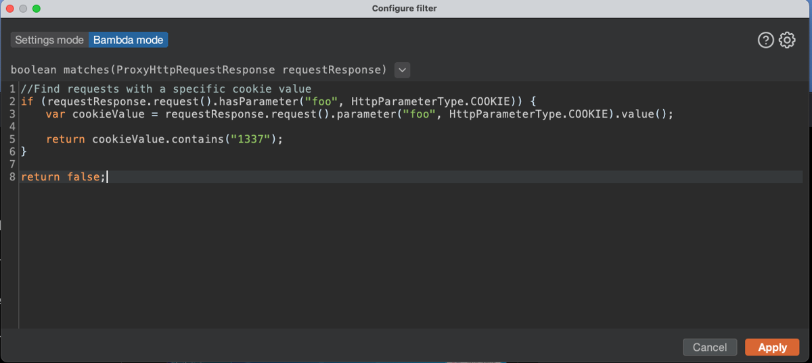This screenshot has width=812, height=363.
Task: Select Bambda mode
Action: coord(128,40)
